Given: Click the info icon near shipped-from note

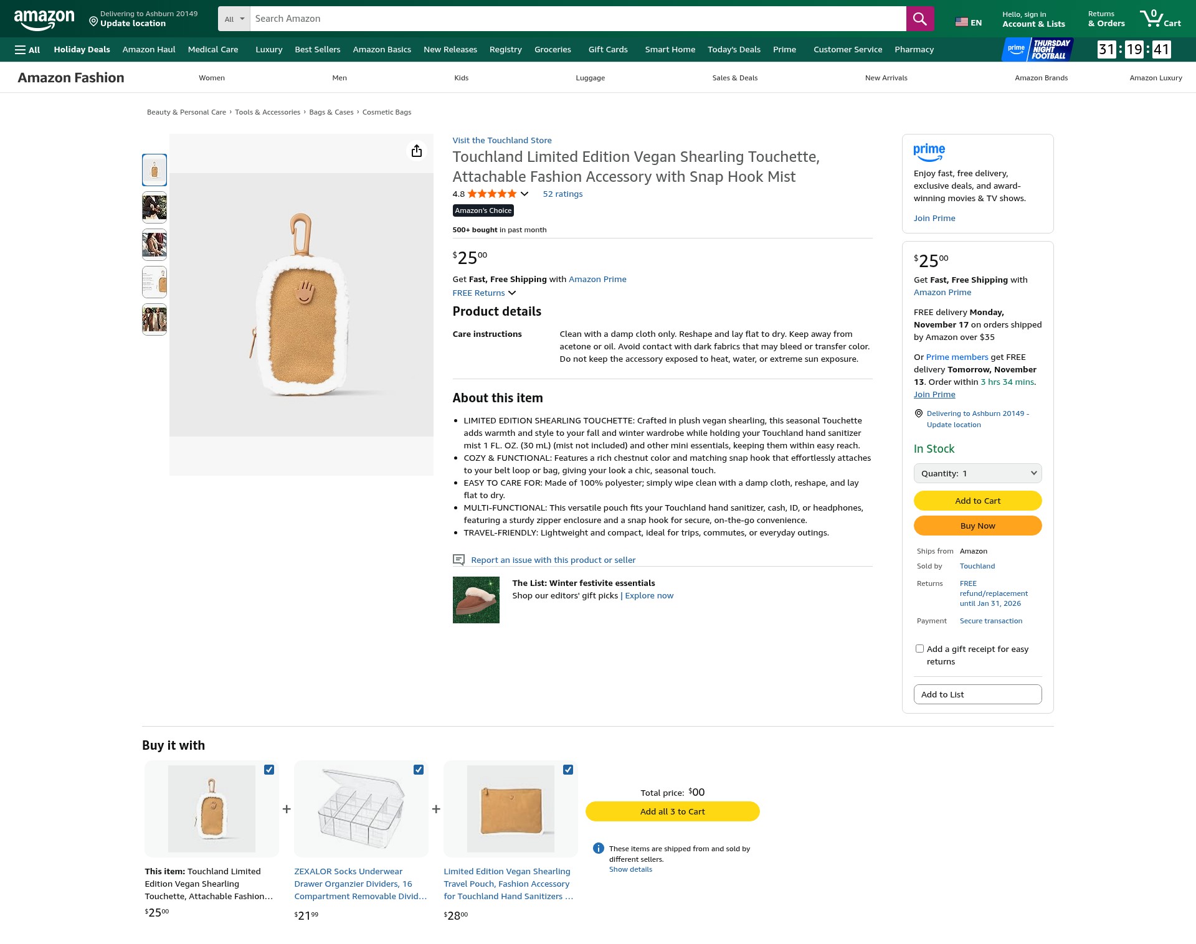Looking at the screenshot, I should tap(599, 848).
